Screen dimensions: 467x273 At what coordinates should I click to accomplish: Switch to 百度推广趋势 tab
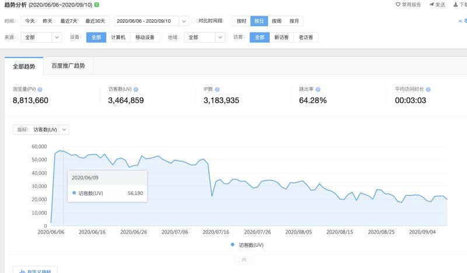pyautogui.click(x=68, y=66)
